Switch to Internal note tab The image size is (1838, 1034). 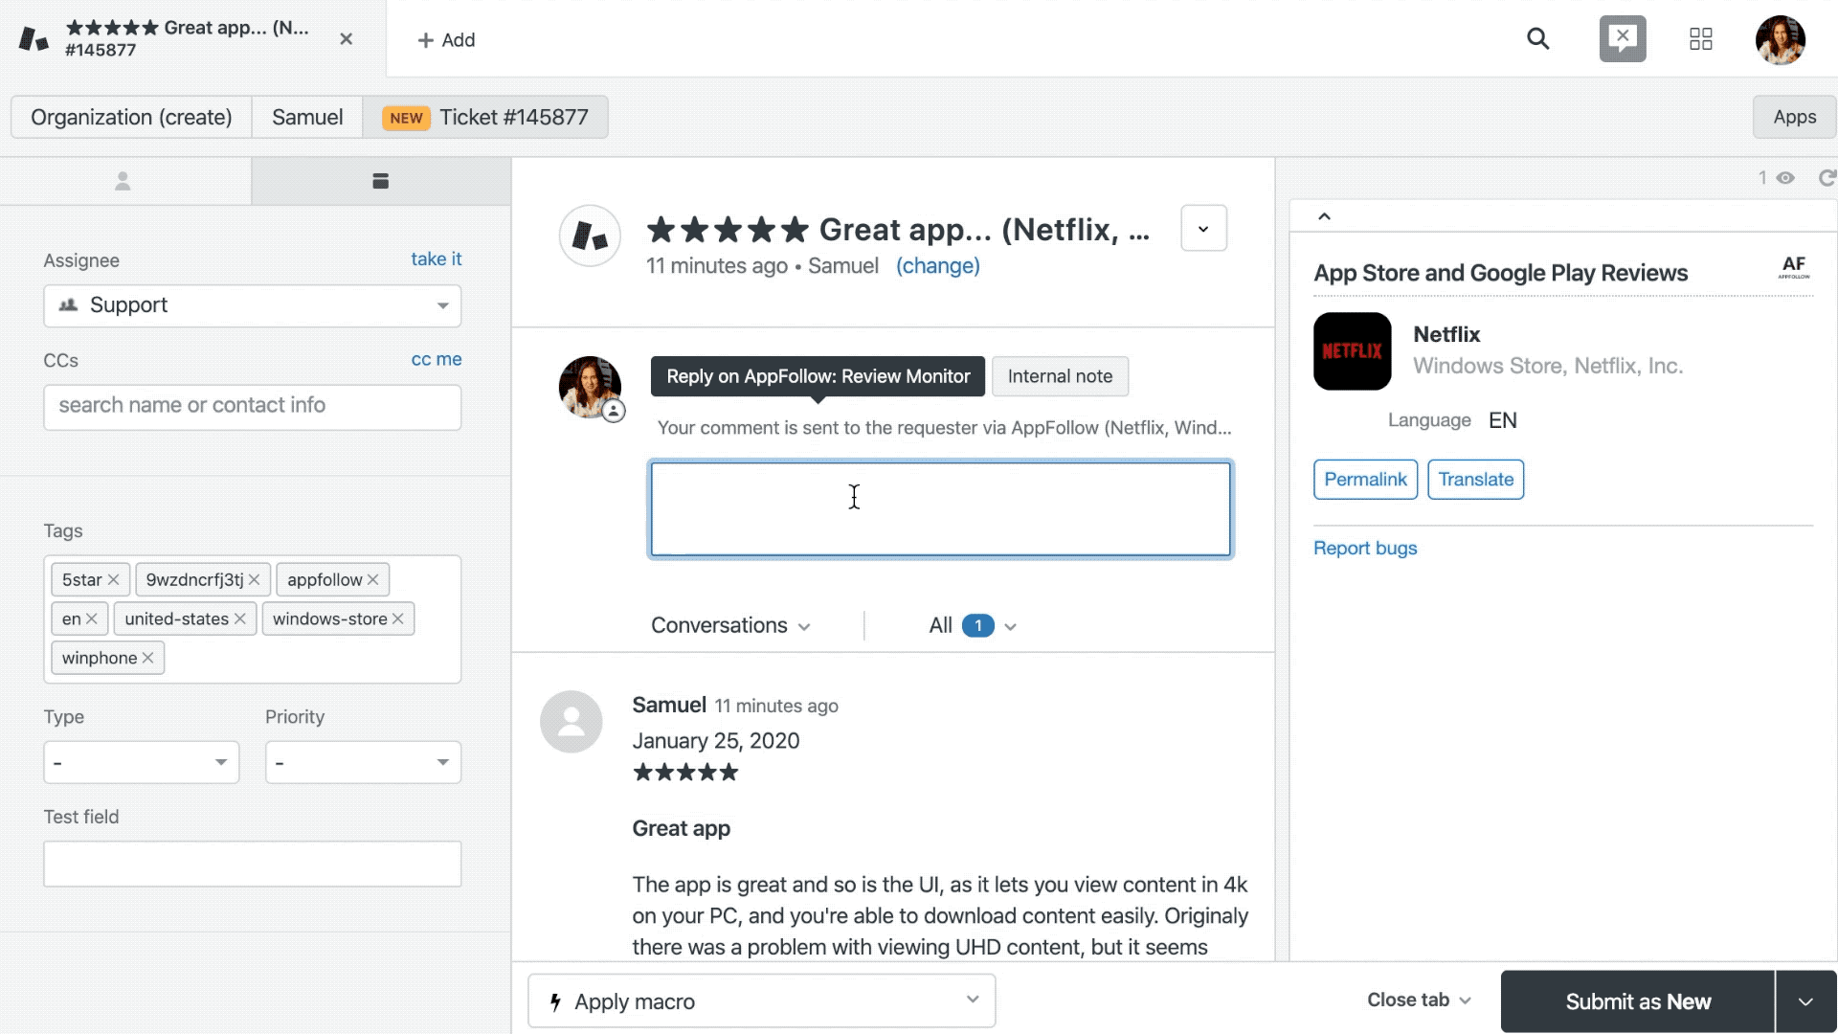tap(1060, 376)
